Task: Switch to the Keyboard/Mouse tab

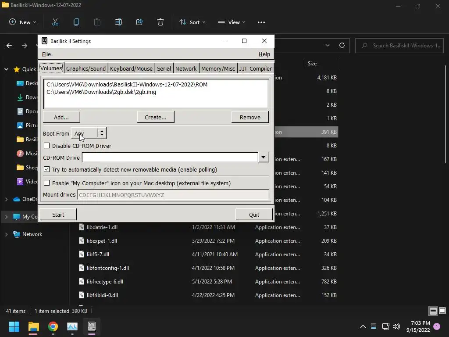Action: [131, 68]
